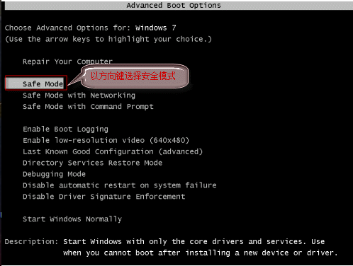Pick Safe Mode with Command Prompt
Screen dimensions: 353x266
[x=88, y=107]
